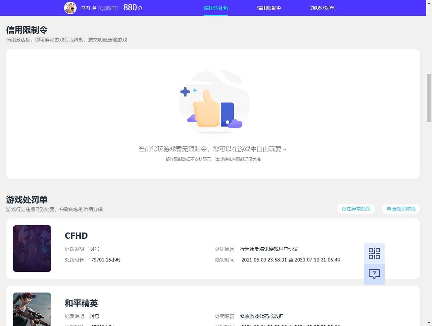Viewport: 432px width, 326px height.
Task: Click the 信用限制令 section heading
Action: tap(27, 30)
